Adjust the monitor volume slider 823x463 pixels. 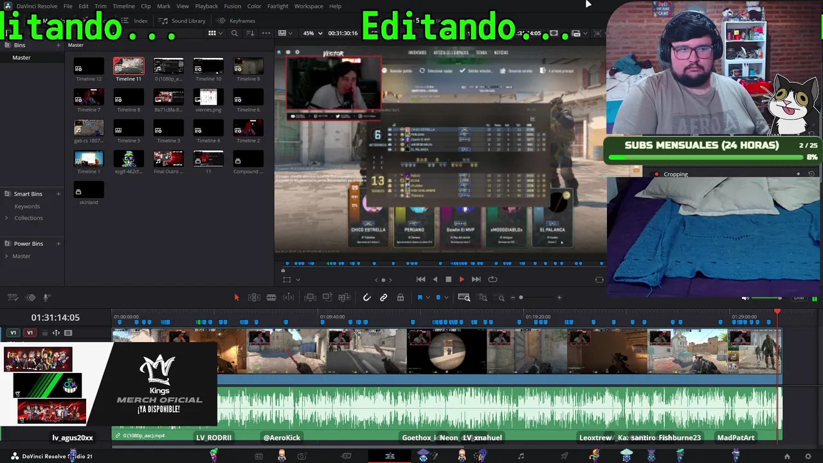coord(768,298)
